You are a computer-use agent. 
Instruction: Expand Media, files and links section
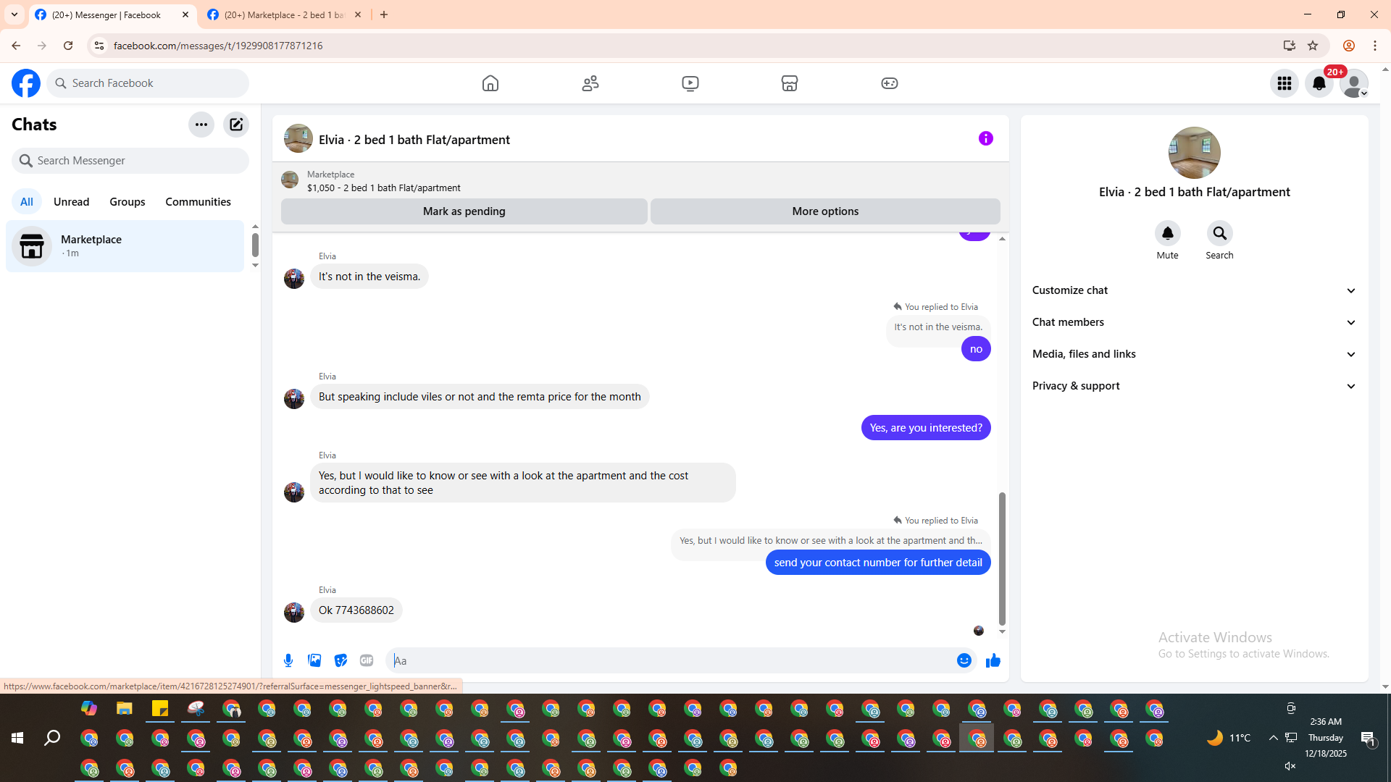[1194, 354]
